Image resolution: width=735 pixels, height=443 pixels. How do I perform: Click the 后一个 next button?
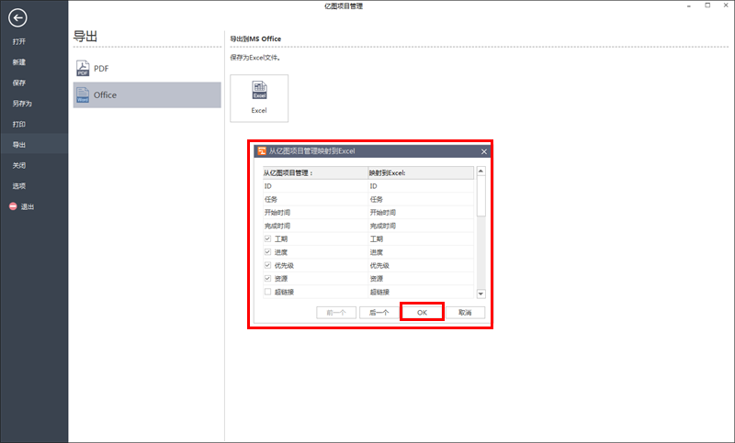379,313
